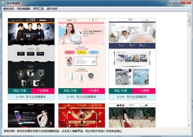Open the 模板选择 menu

click(x=9, y=9)
